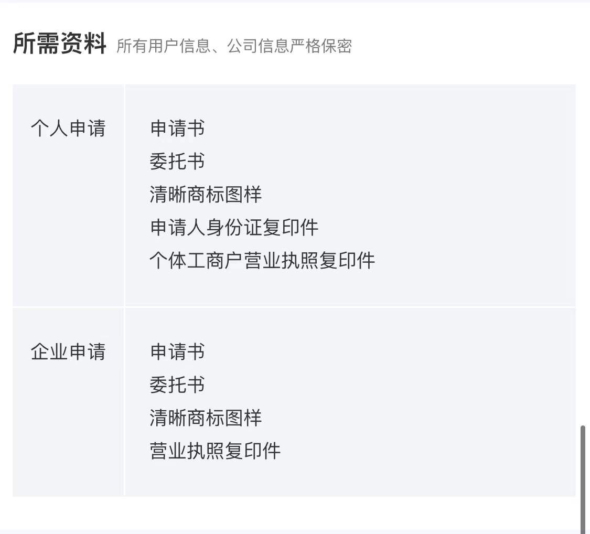
Task: Click 申请书 under 个人申请
Action: click(177, 129)
